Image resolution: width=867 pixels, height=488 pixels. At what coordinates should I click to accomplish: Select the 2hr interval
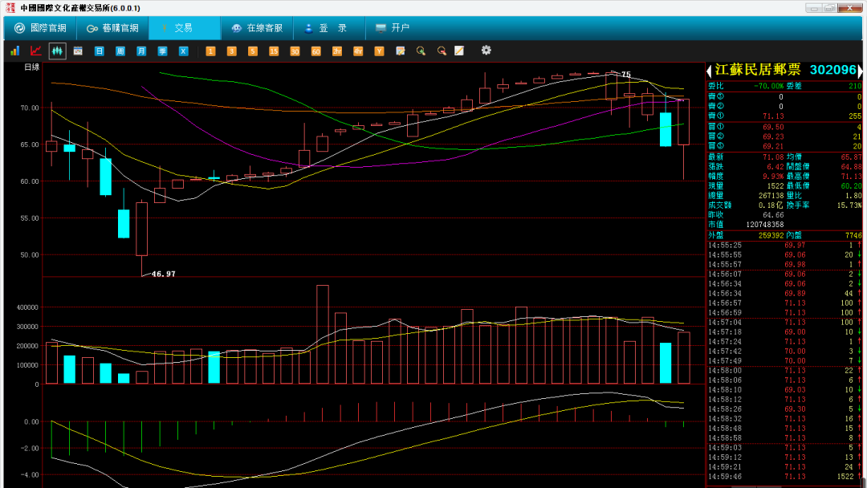click(336, 51)
